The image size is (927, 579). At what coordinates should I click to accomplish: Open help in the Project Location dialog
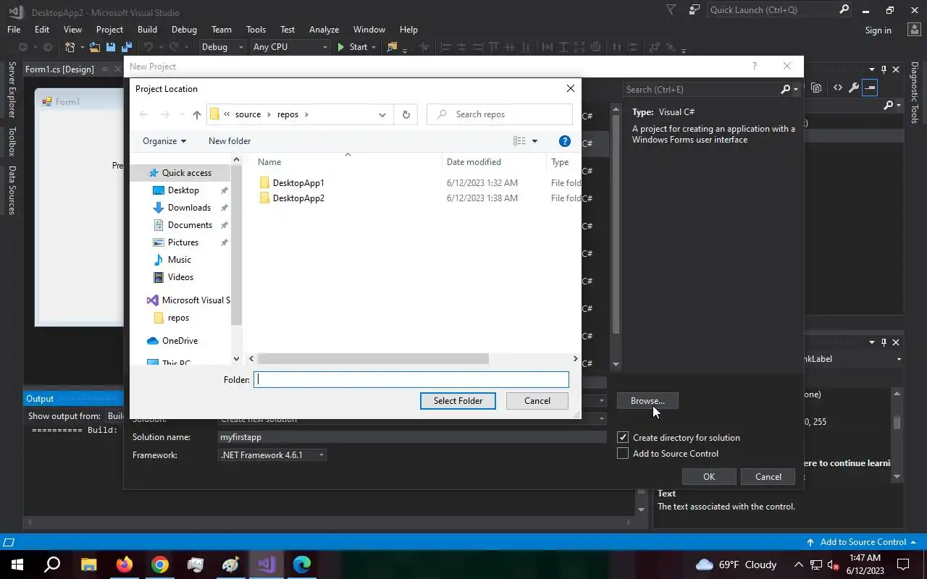tap(565, 141)
